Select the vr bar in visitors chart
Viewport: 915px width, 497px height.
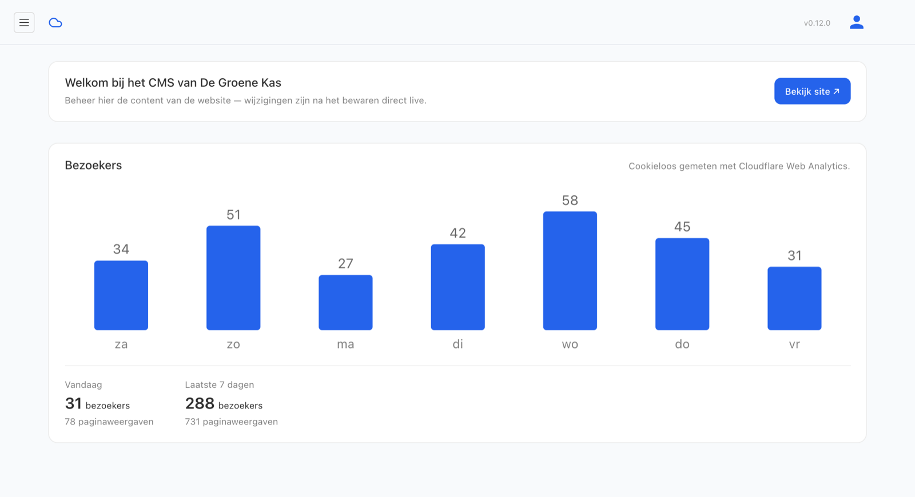click(794, 298)
